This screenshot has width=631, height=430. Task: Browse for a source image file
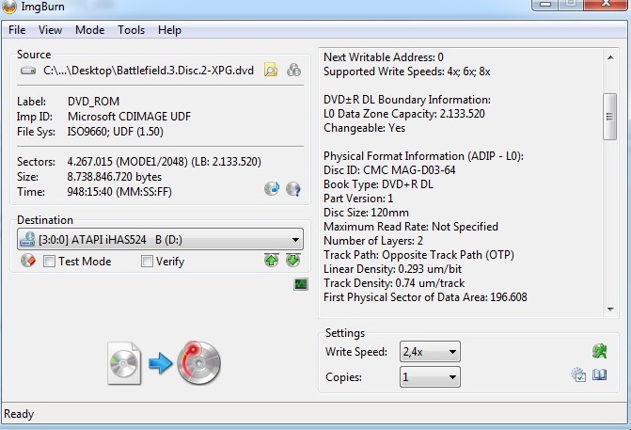pyautogui.click(x=271, y=70)
